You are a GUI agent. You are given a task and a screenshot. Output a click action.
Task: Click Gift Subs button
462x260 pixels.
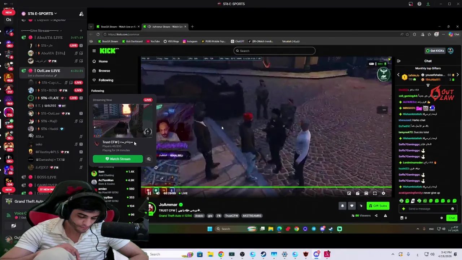(378, 206)
